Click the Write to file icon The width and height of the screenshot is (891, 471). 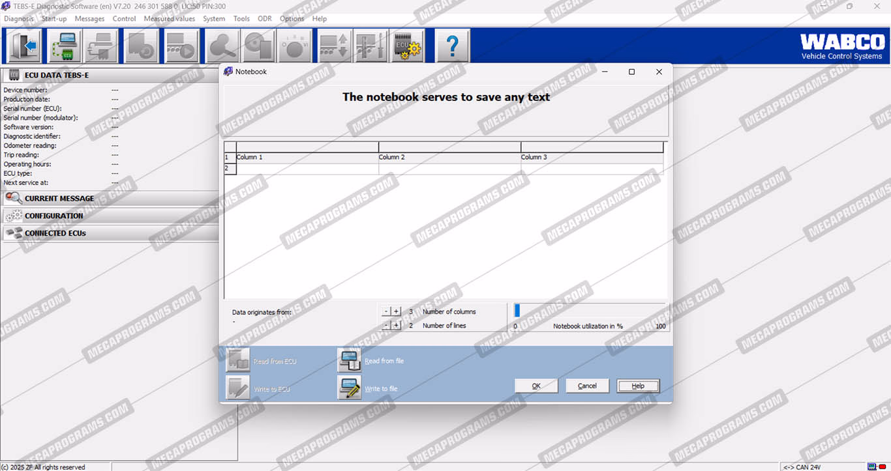tap(349, 388)
